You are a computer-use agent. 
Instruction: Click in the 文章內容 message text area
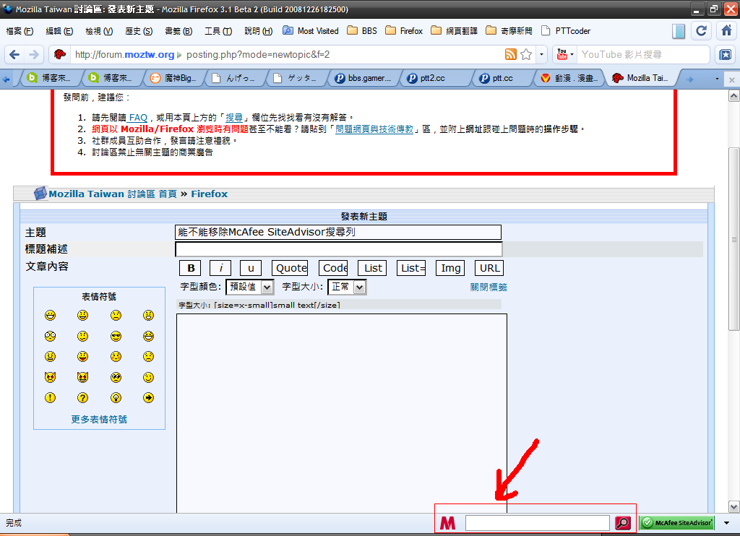[342, 413]
